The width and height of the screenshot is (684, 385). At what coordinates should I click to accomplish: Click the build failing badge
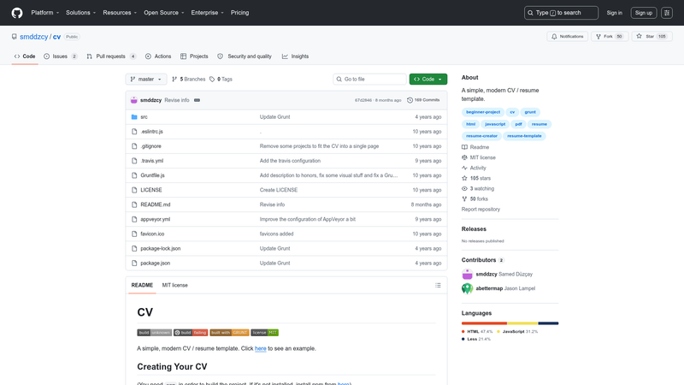coord(191,333)
